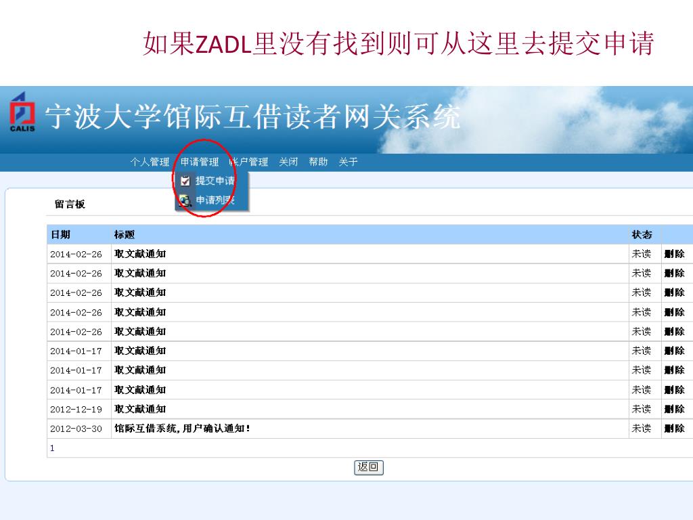Open the first 取文献通知 from 2014-01-17

click(x=140, y=351)
